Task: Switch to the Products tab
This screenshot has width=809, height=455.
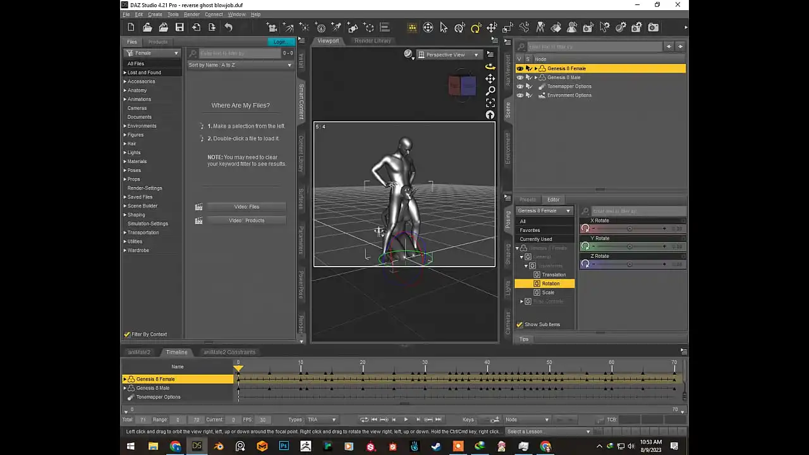Action: point(157,42)
